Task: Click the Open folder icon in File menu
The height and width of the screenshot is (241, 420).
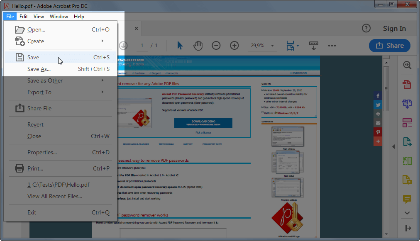Action: click(x=20, y=29)
